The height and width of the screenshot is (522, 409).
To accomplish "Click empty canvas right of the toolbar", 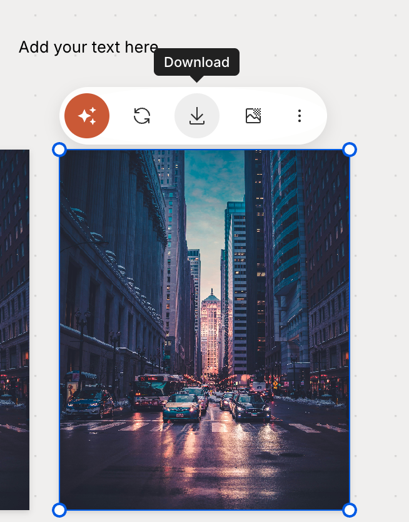I will [x=369, y=116].
